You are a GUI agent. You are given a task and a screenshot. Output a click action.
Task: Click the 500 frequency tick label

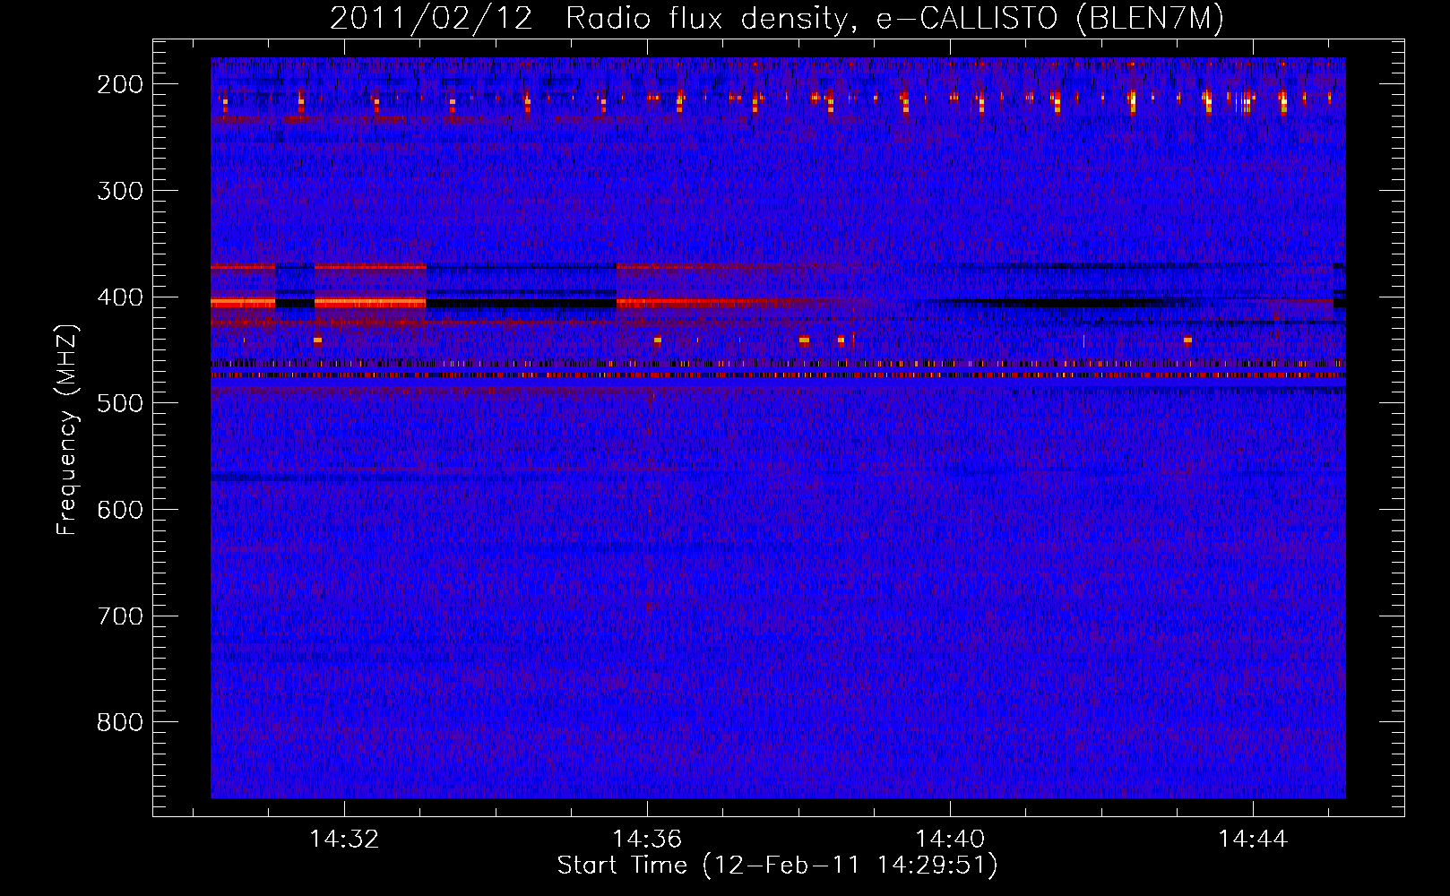119,403
